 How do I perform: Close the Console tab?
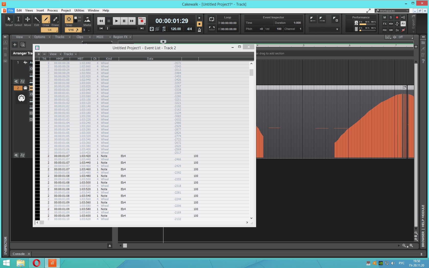[29, 254]
